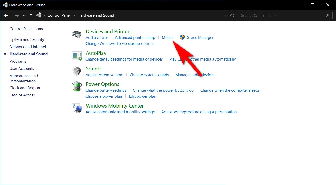Select Hardware and Sound in sidebar
This screenshot has height=185, width=336.
[29, 54]
